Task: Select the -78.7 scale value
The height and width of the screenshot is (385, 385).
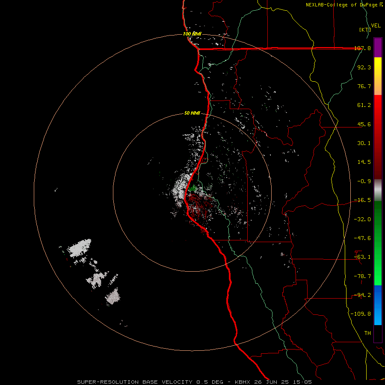Action: point(362,276)
